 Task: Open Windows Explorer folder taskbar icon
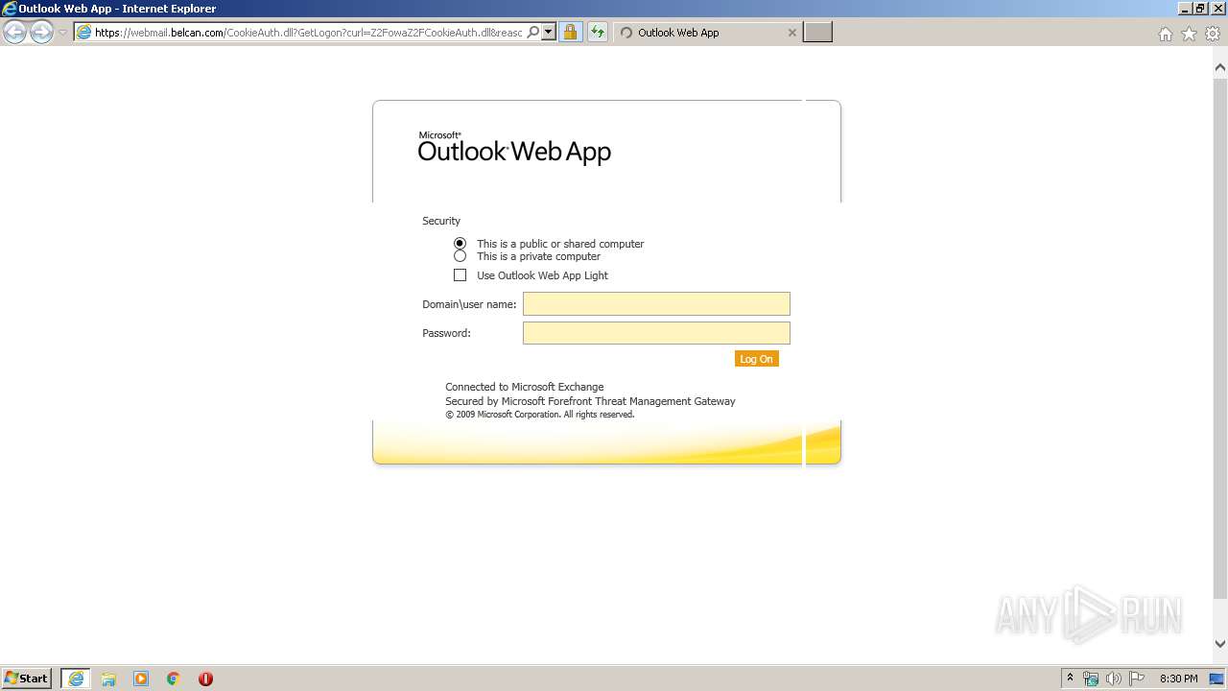tap(108, 679)
